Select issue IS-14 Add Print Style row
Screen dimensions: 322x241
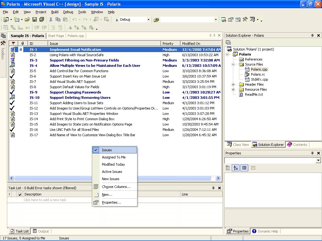(115, 119)
